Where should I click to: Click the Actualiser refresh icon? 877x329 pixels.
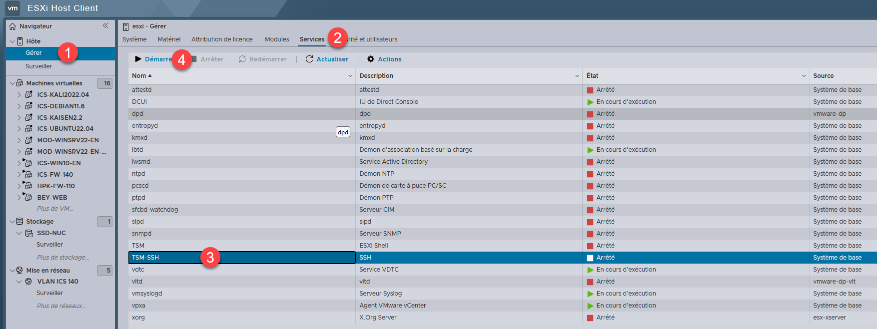click(x=309, y=59)
